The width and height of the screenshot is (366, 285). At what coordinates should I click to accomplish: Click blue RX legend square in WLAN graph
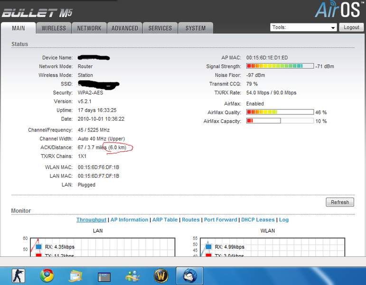[x=208, y=247]
